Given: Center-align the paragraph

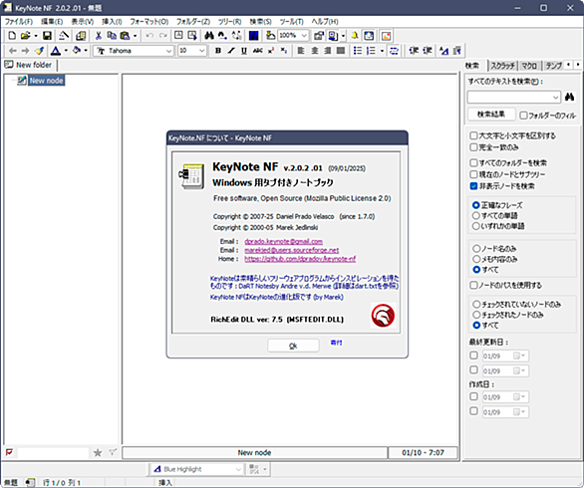Looking at the screenshot, I should pyautogui.click(x=315, y=51).
